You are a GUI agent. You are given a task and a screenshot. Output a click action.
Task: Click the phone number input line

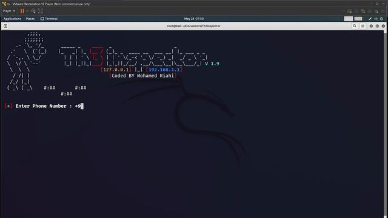coord(44,106)
